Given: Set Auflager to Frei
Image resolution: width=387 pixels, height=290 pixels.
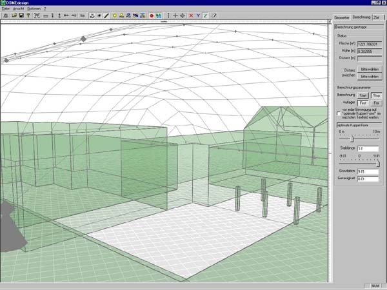Looking at the screenshot, I should [x=377, y=103].
